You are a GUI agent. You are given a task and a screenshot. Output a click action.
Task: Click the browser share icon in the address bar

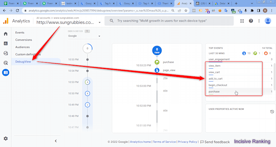coord(179,10)
